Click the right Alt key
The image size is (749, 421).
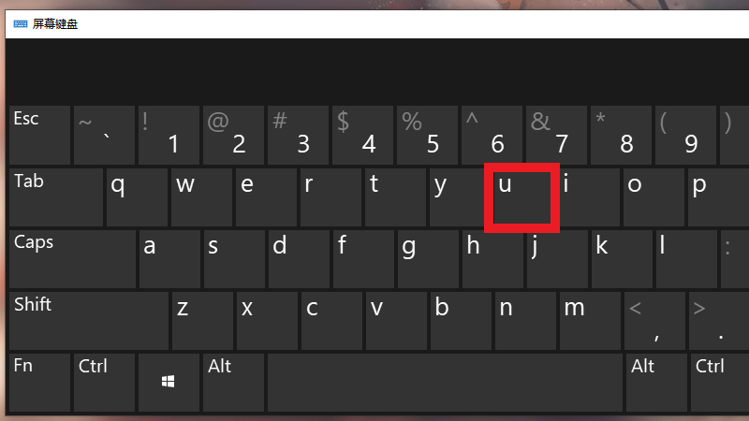(656, 383)
